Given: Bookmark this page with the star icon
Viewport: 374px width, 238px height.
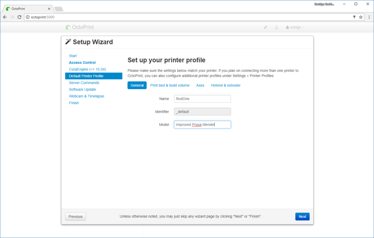Looking at the screenshot, I should (360, 17).
